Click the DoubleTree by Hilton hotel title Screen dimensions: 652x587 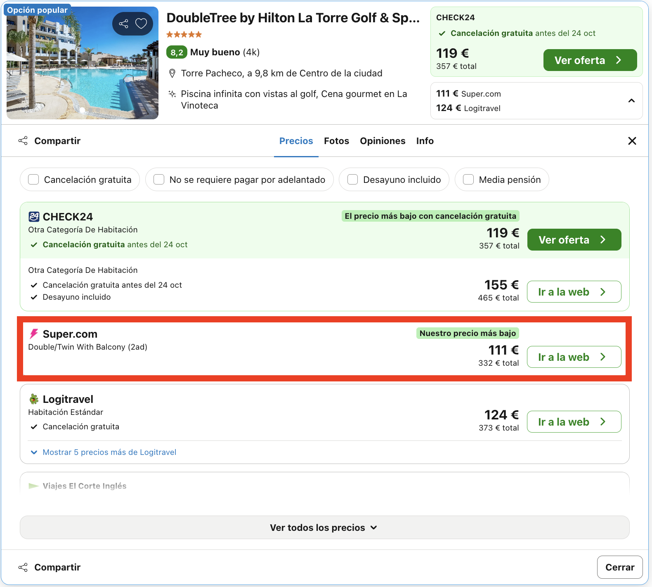point(293,18)
